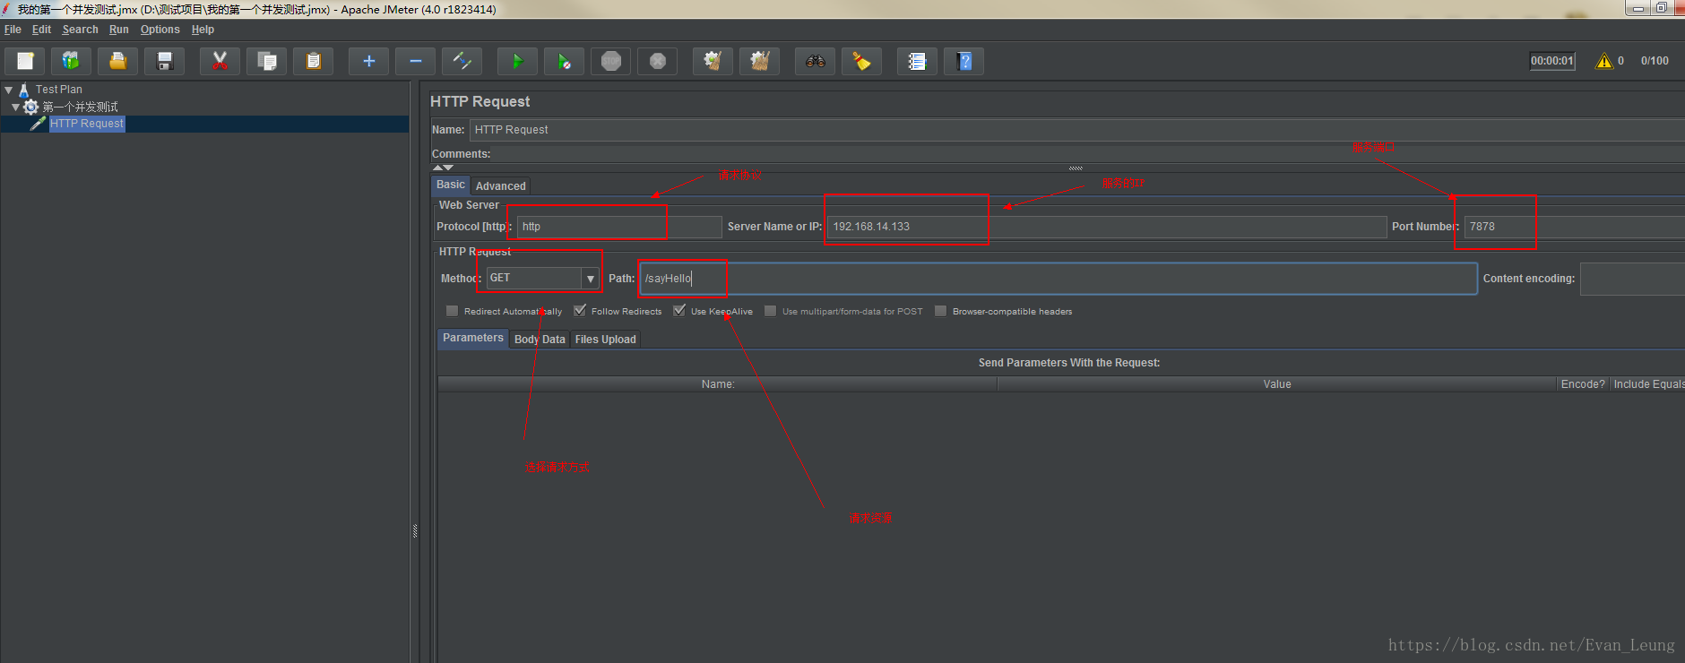Image resolution: width=1685 pixels, height=663 pixels.
Task: Open the Help question mark icon
Action: click(x=963, y=61)
